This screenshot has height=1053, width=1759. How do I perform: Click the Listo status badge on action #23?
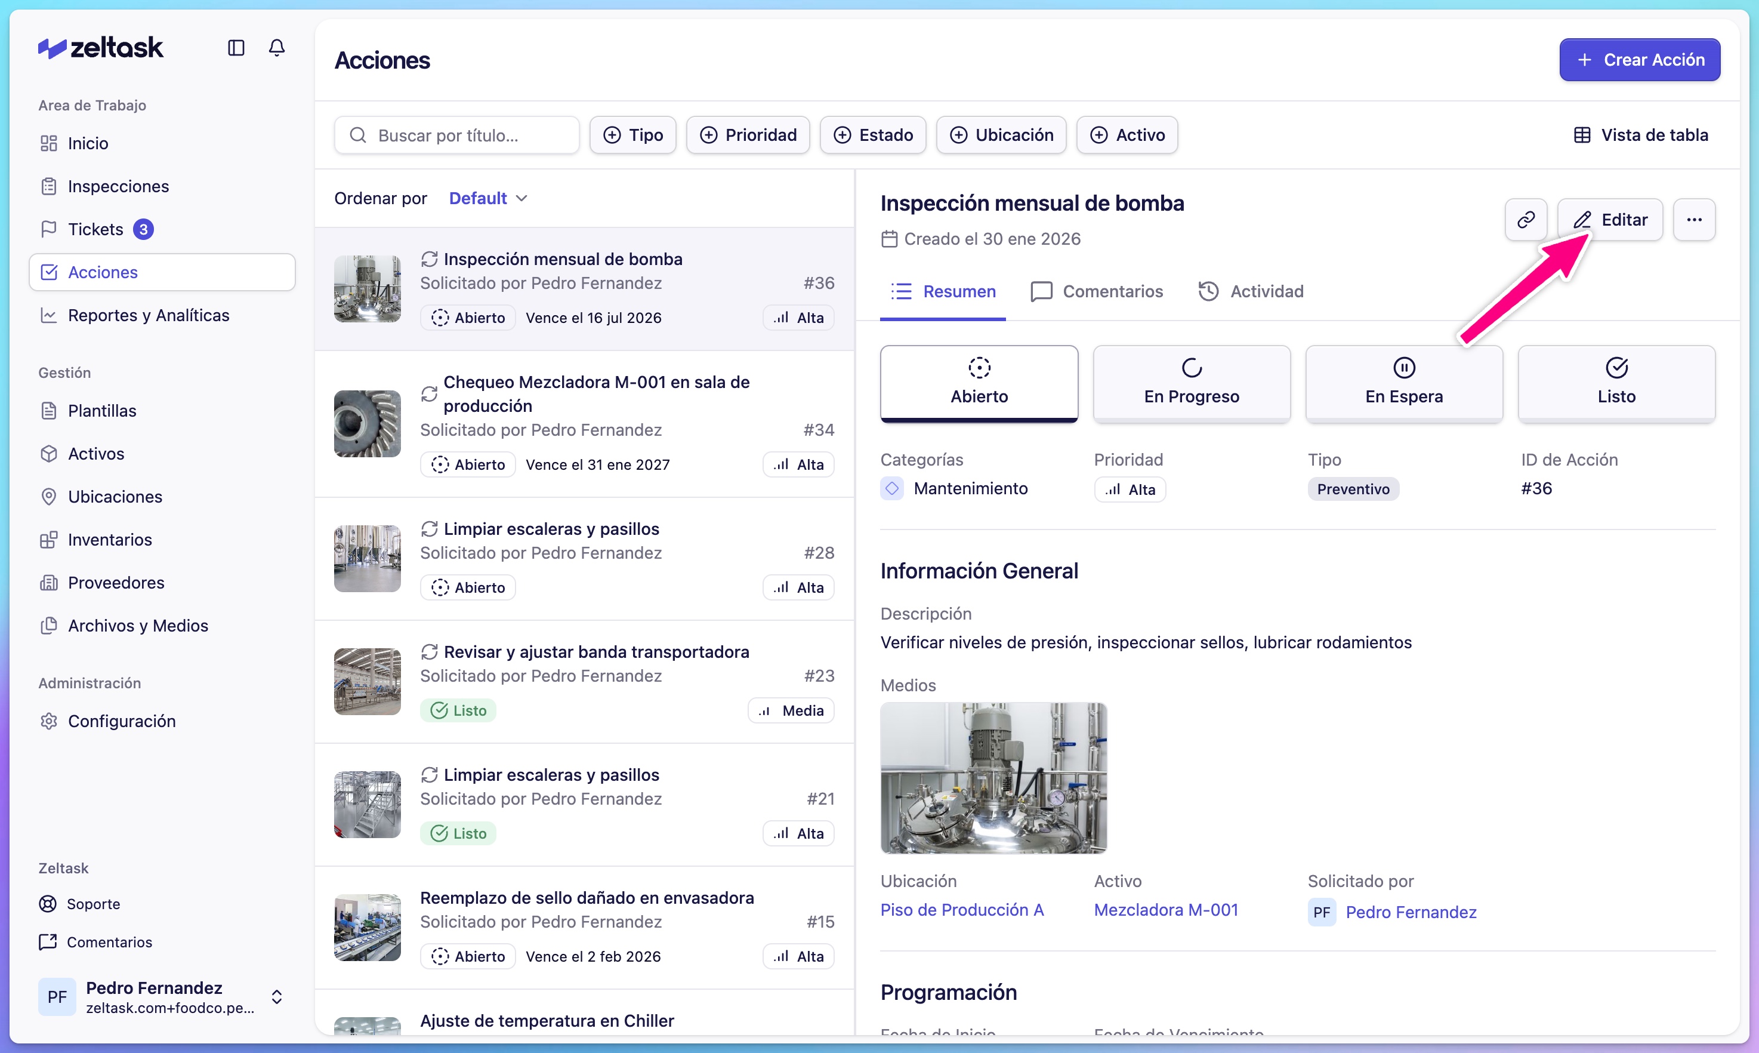[458, 711]
